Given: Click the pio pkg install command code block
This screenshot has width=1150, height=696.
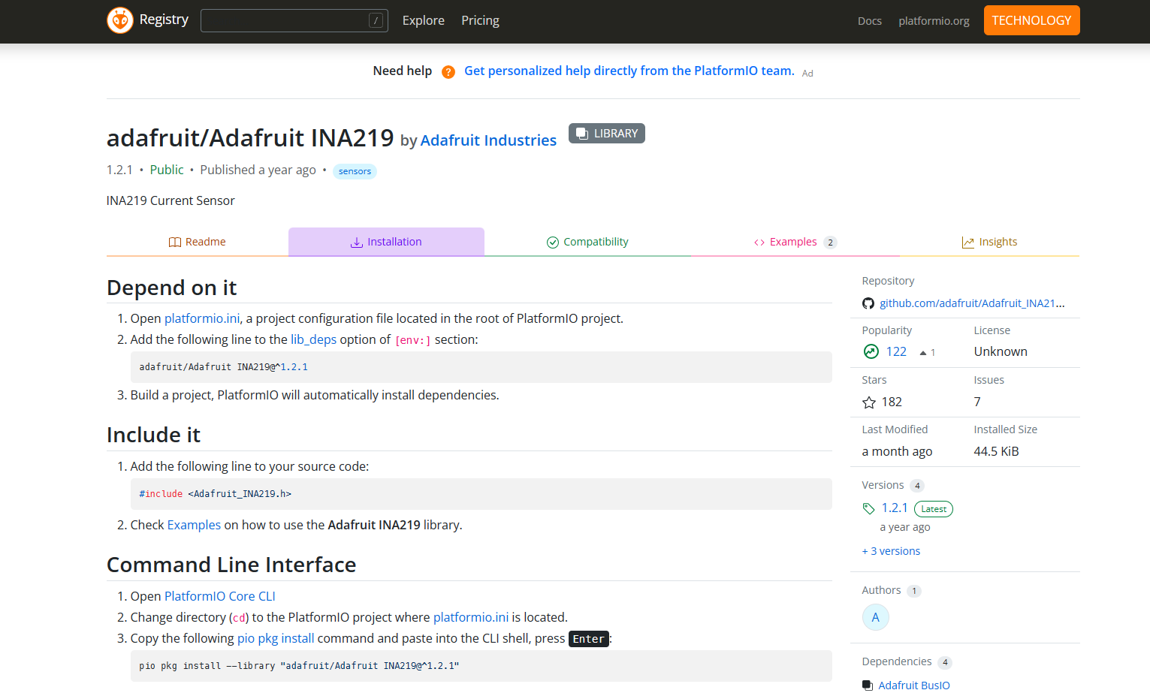Looking at the screenshot, I should (481, 666).
